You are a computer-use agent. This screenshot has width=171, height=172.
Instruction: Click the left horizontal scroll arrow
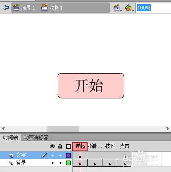click(3, 129)
